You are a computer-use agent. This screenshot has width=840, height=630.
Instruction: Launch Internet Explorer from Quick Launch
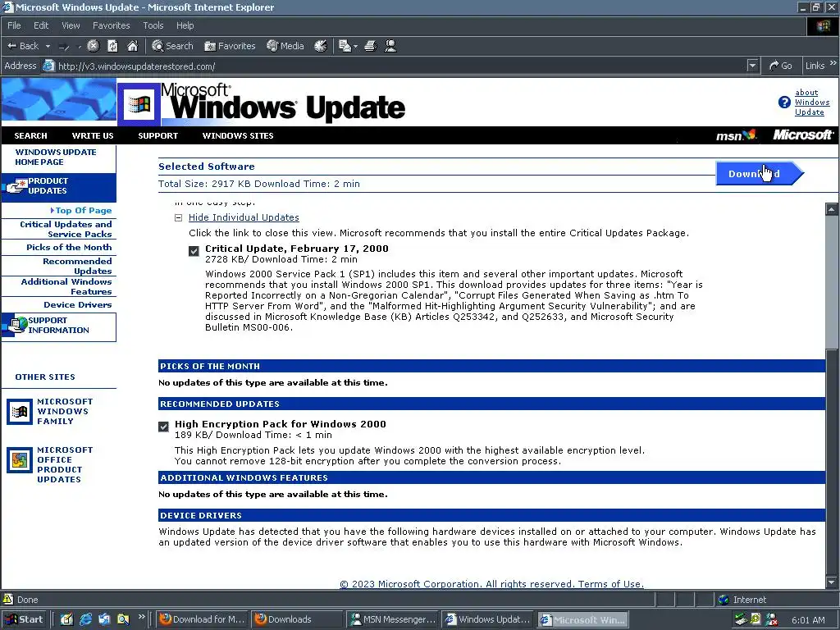click(85, 619)
